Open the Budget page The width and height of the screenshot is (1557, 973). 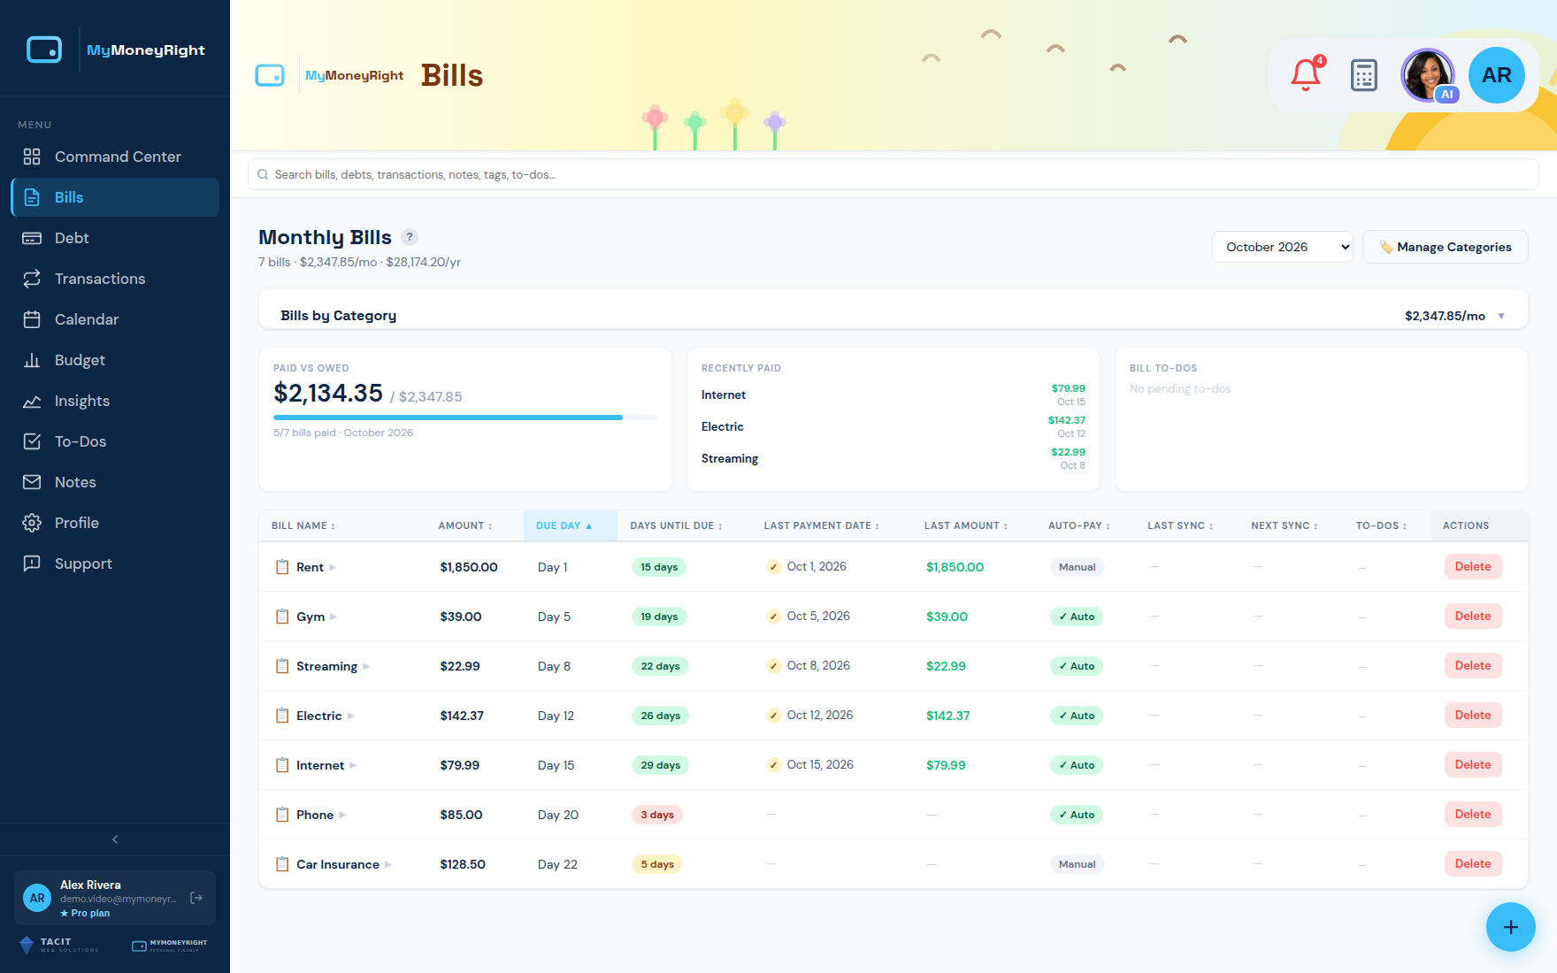(115, 360)
